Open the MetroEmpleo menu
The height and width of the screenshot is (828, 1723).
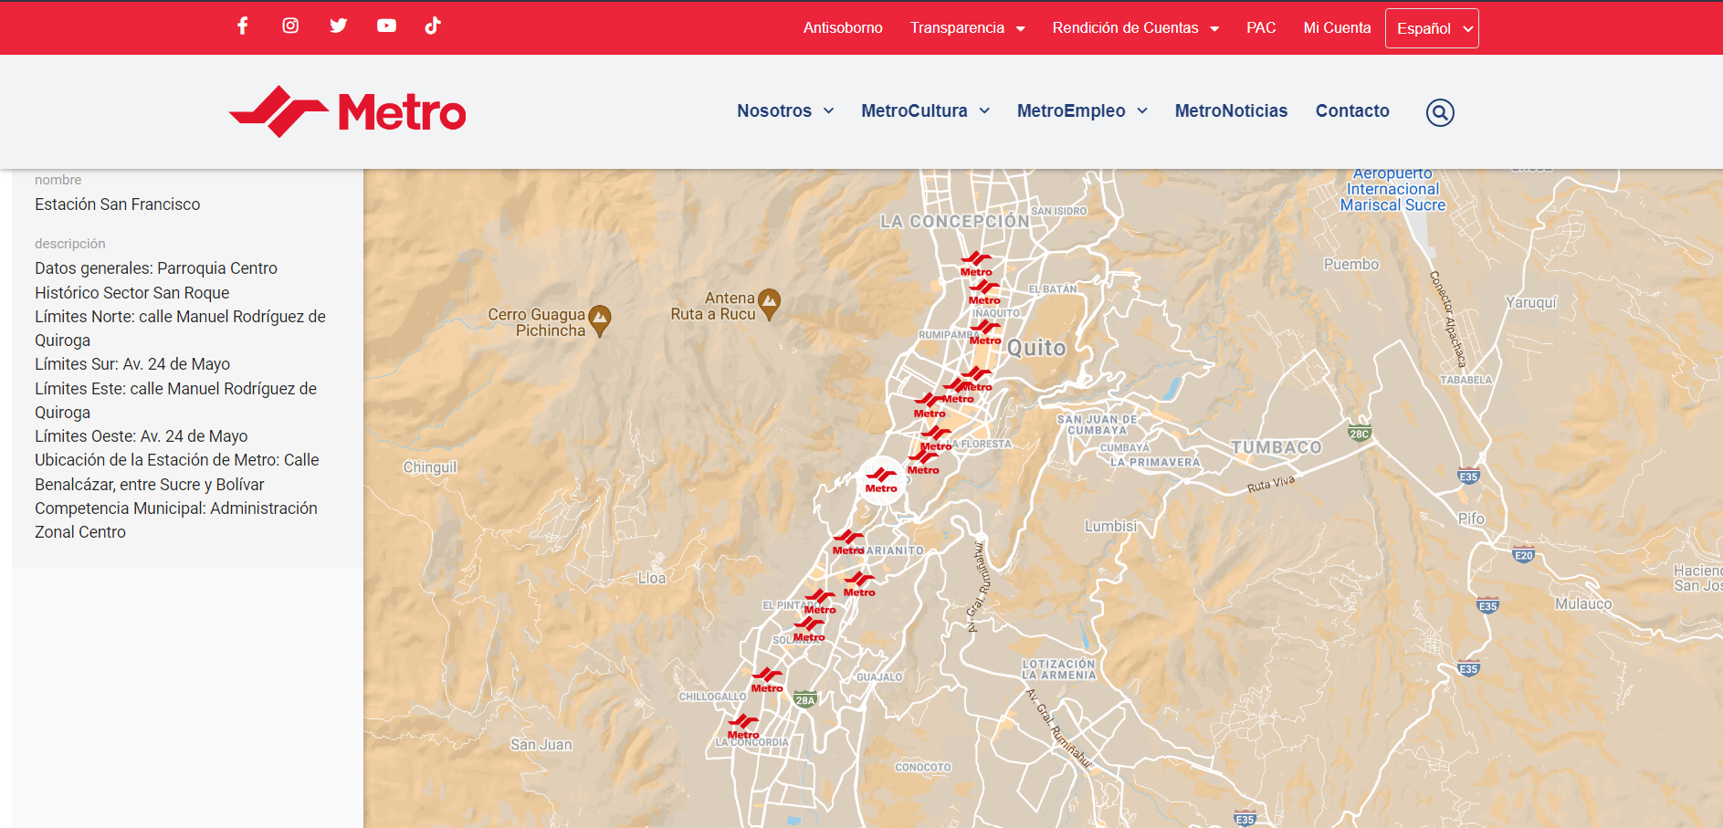(x=1082, y=111)
